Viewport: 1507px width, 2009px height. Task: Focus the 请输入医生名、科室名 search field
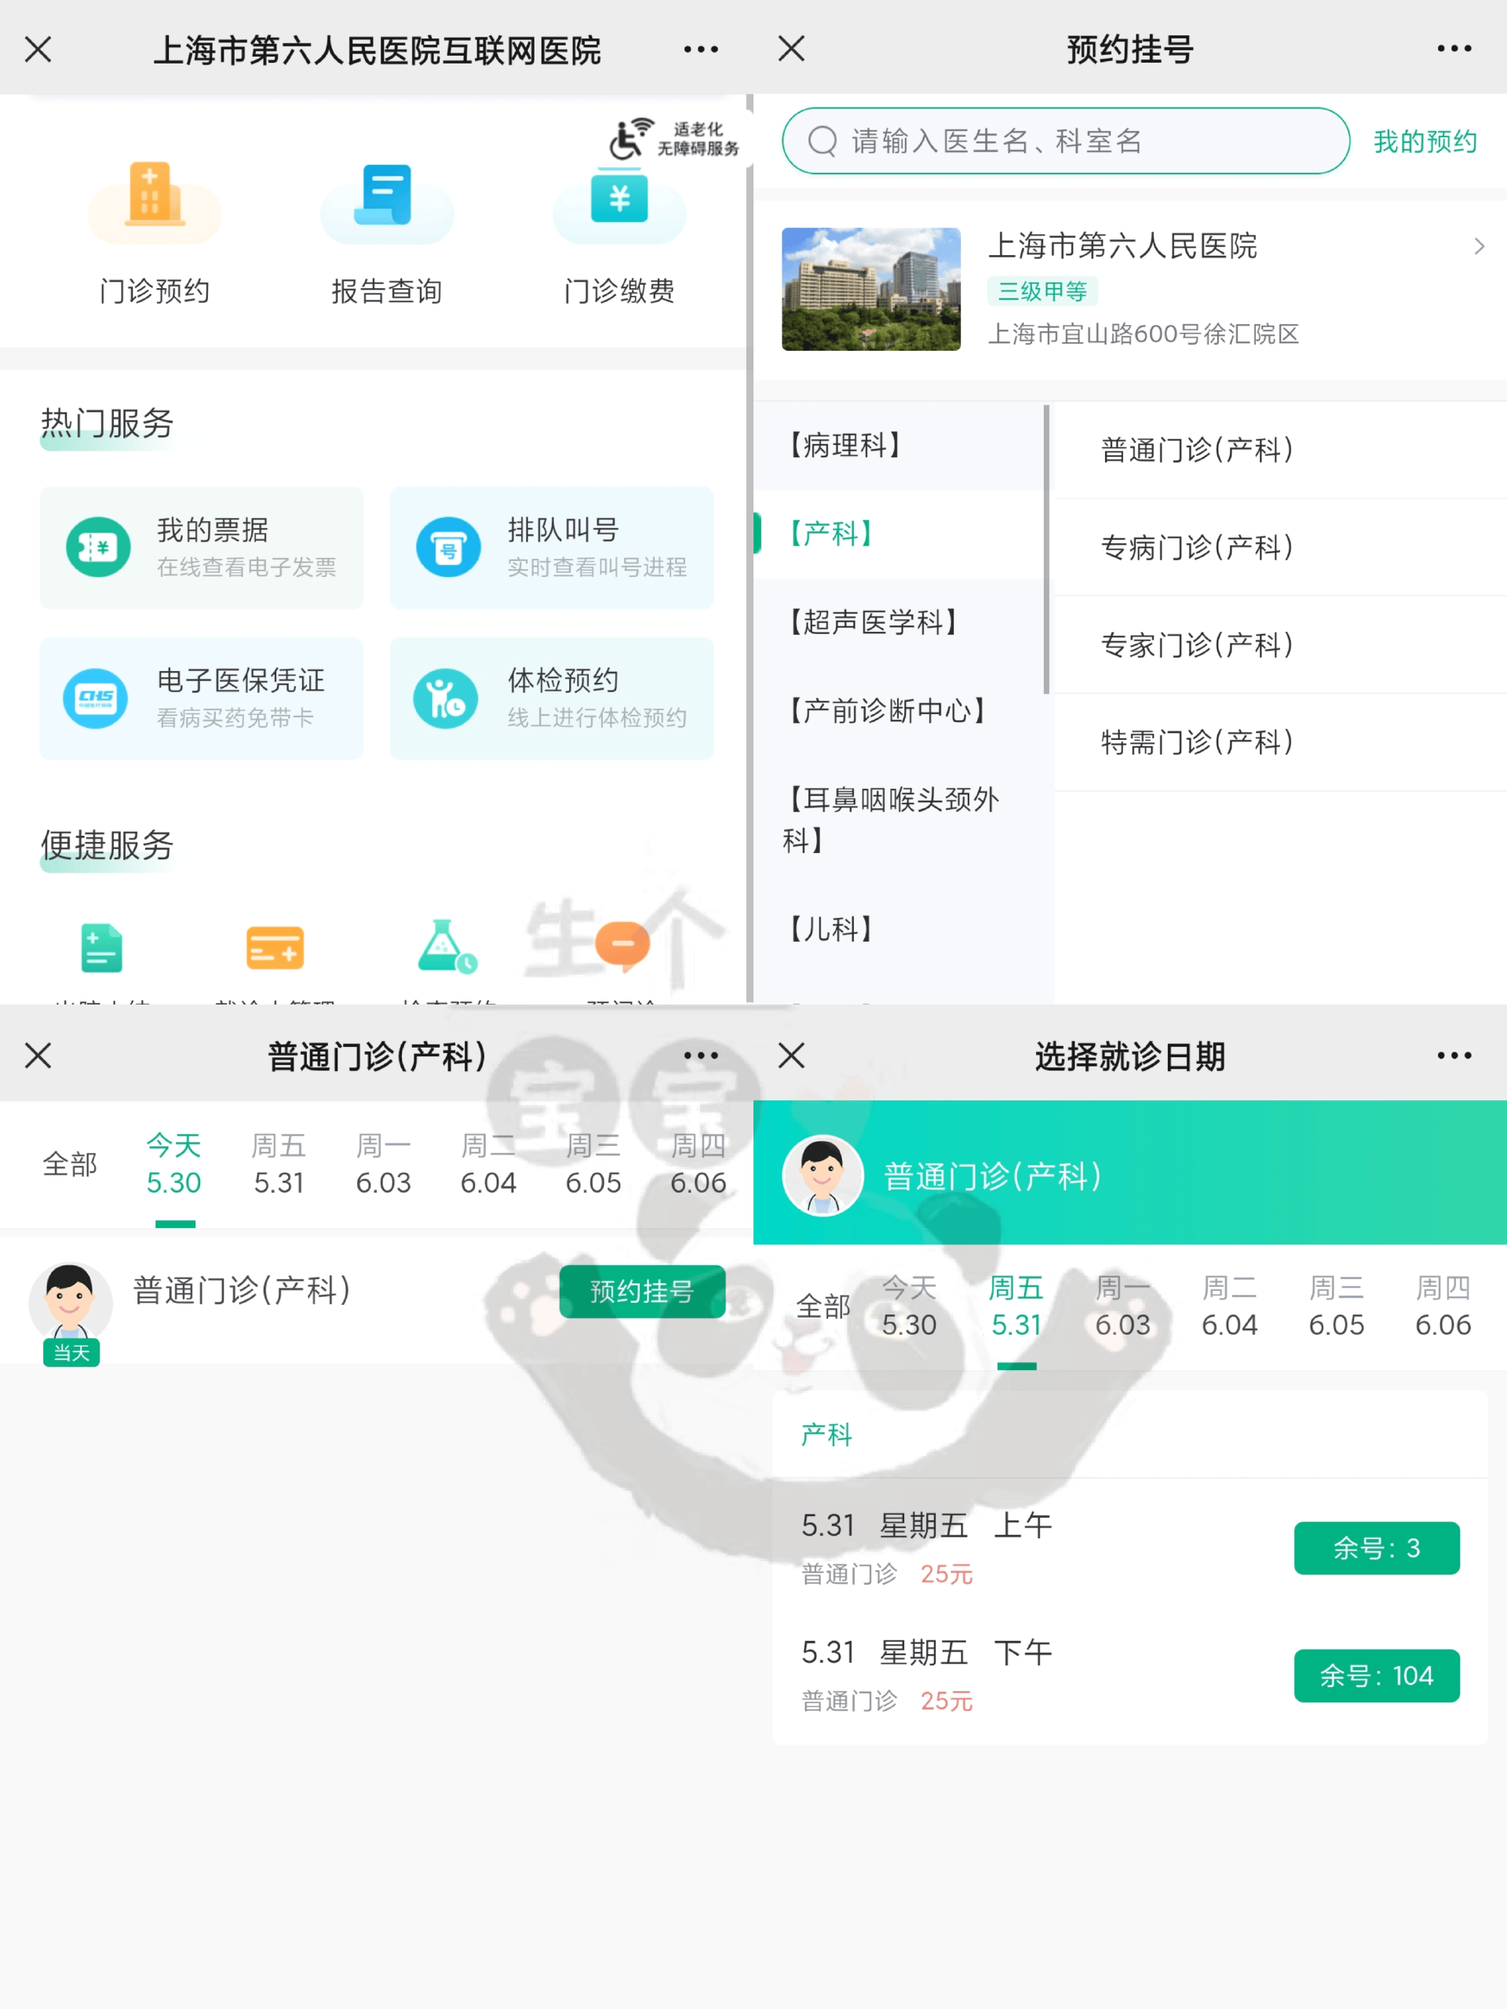(1066, 140)
